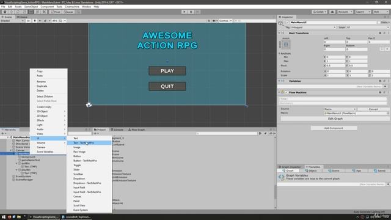Choose Text - TextMeshPro menu item
This screenshot has width=391, height=220.
[x=89, y=142]
